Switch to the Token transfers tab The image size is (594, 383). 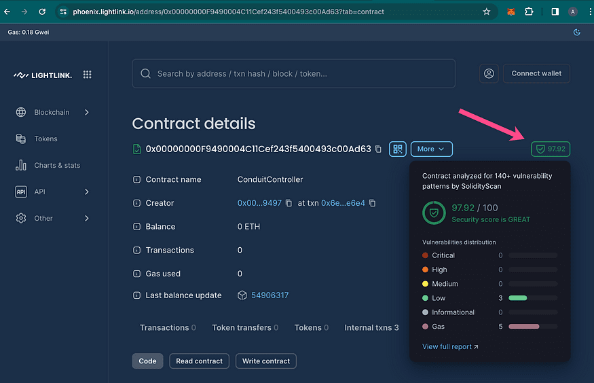click(x=245, y=328)
